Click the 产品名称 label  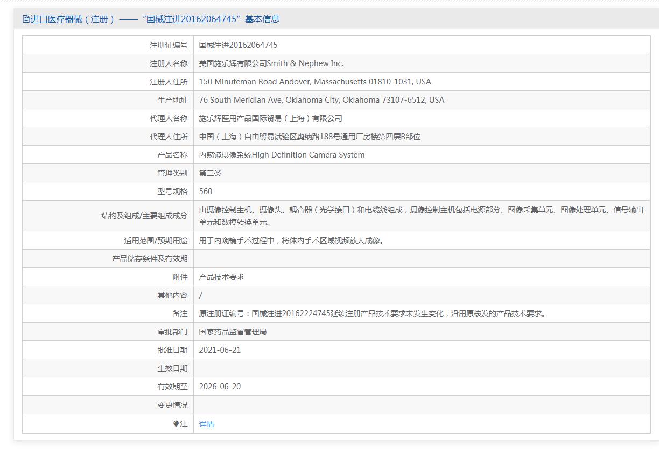point(172,155)
